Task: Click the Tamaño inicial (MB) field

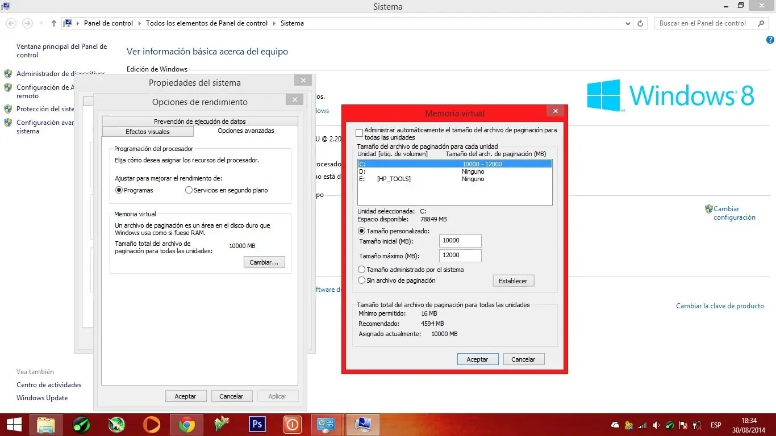Action: (460, 241)
